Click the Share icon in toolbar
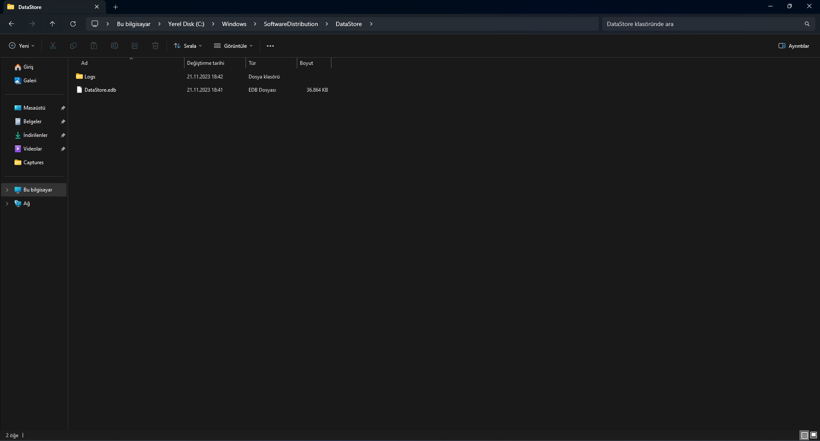This screenshot has width=820, height=441. tap(135, 46)
